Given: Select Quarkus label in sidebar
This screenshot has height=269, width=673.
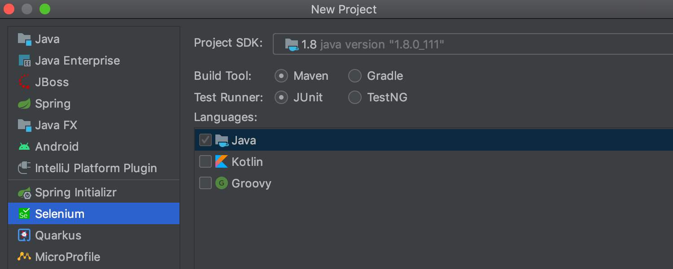Looking at the screenshot, I should 58,235.
